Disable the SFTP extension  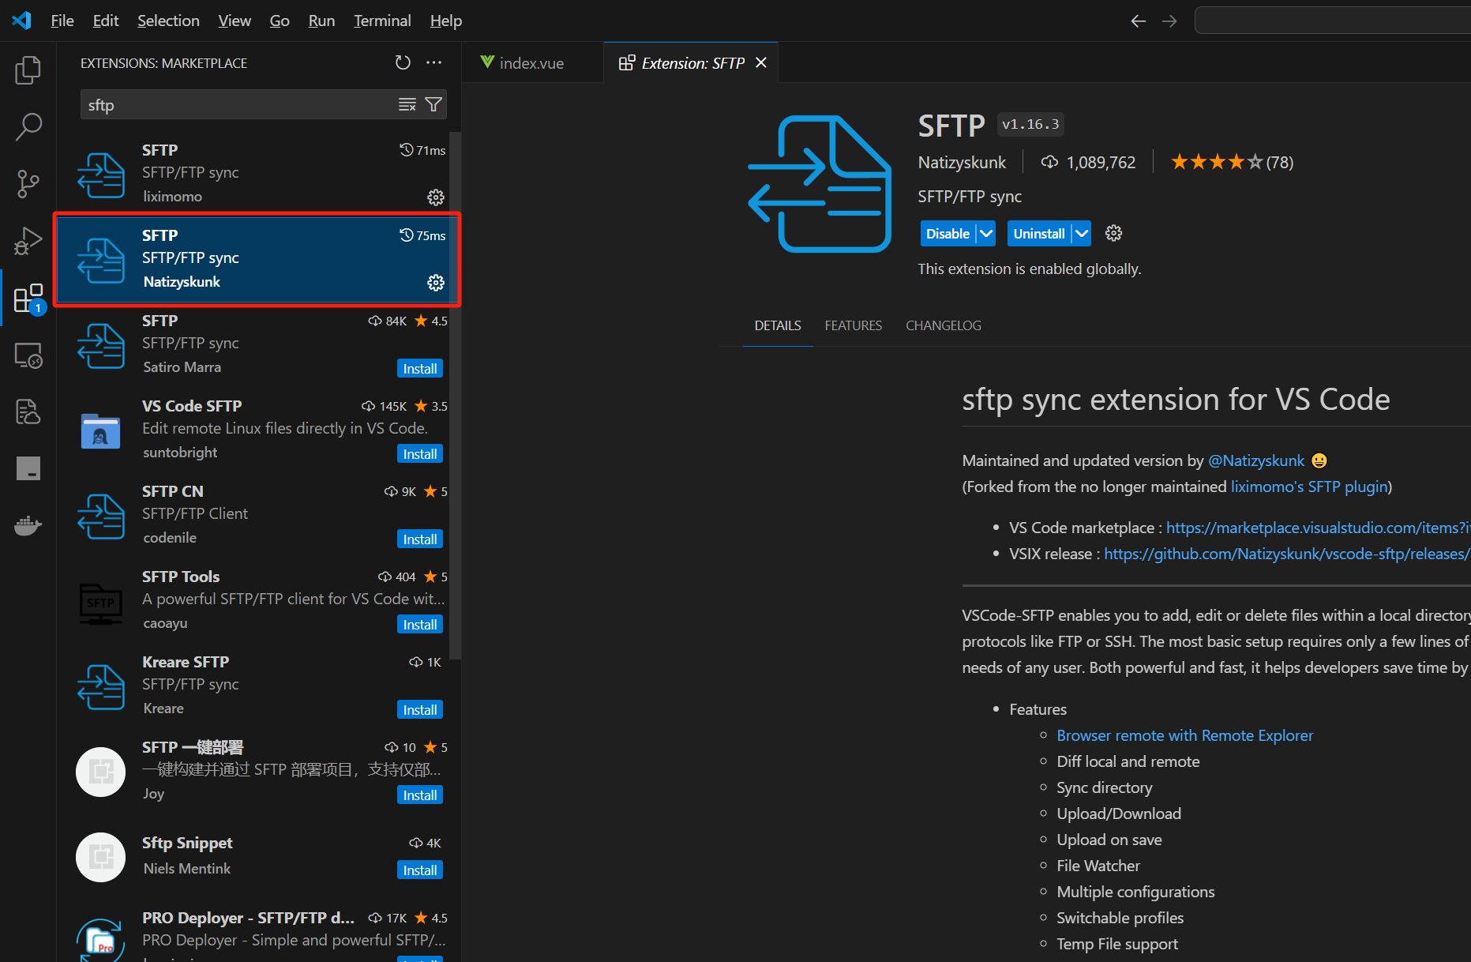948,233
